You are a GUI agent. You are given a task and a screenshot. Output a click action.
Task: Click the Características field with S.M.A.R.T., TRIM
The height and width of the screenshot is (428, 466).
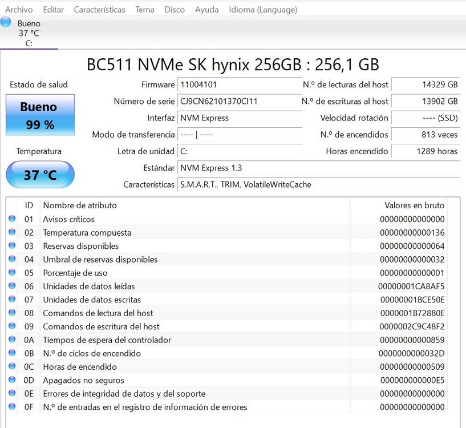click(319, 184)
